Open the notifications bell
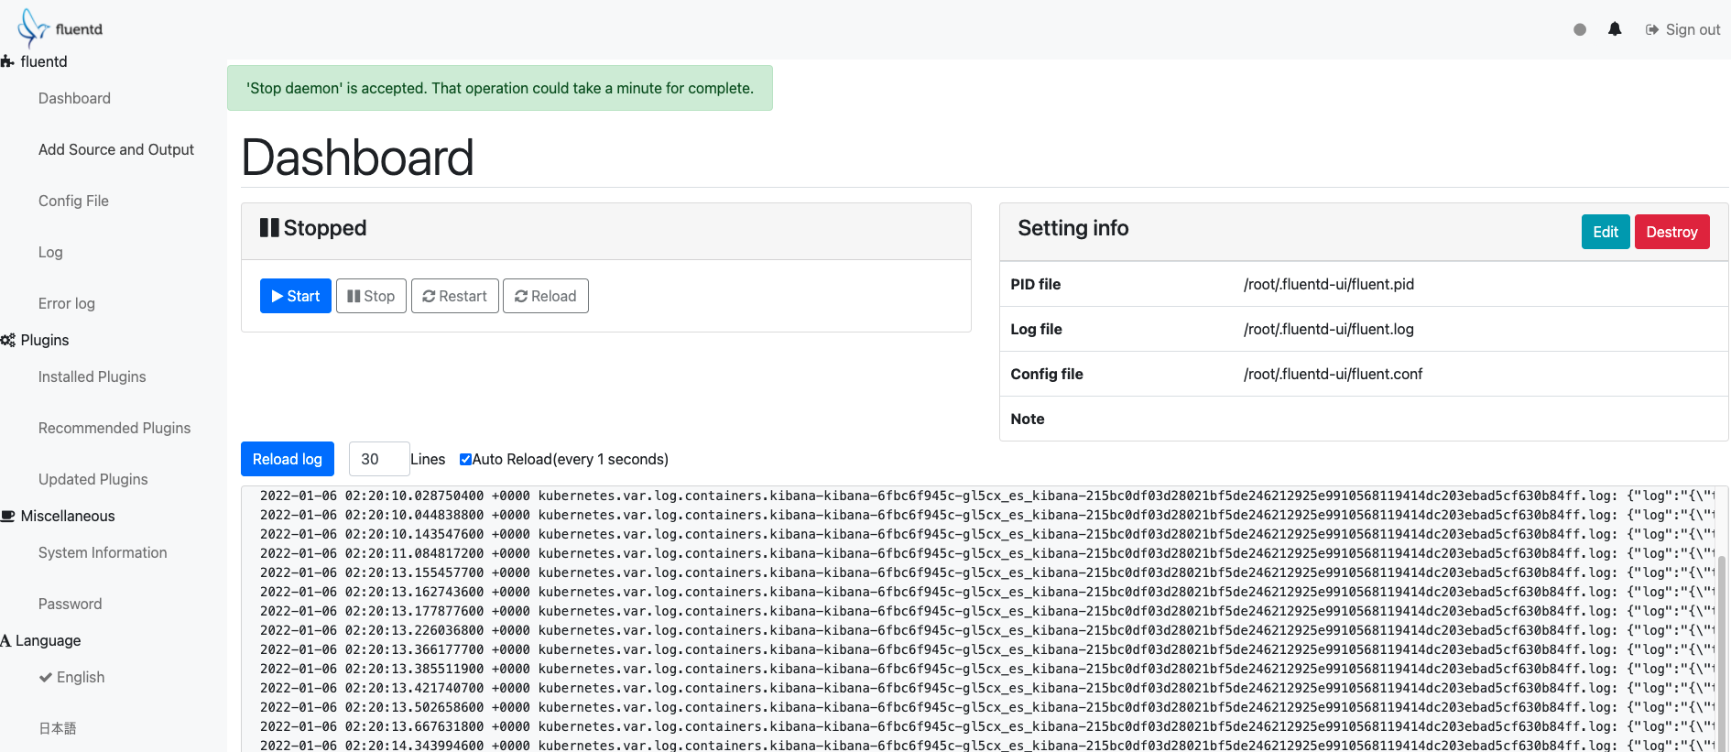The width and height of the screenshot is (1731, 752). [x=1615, y=29]
